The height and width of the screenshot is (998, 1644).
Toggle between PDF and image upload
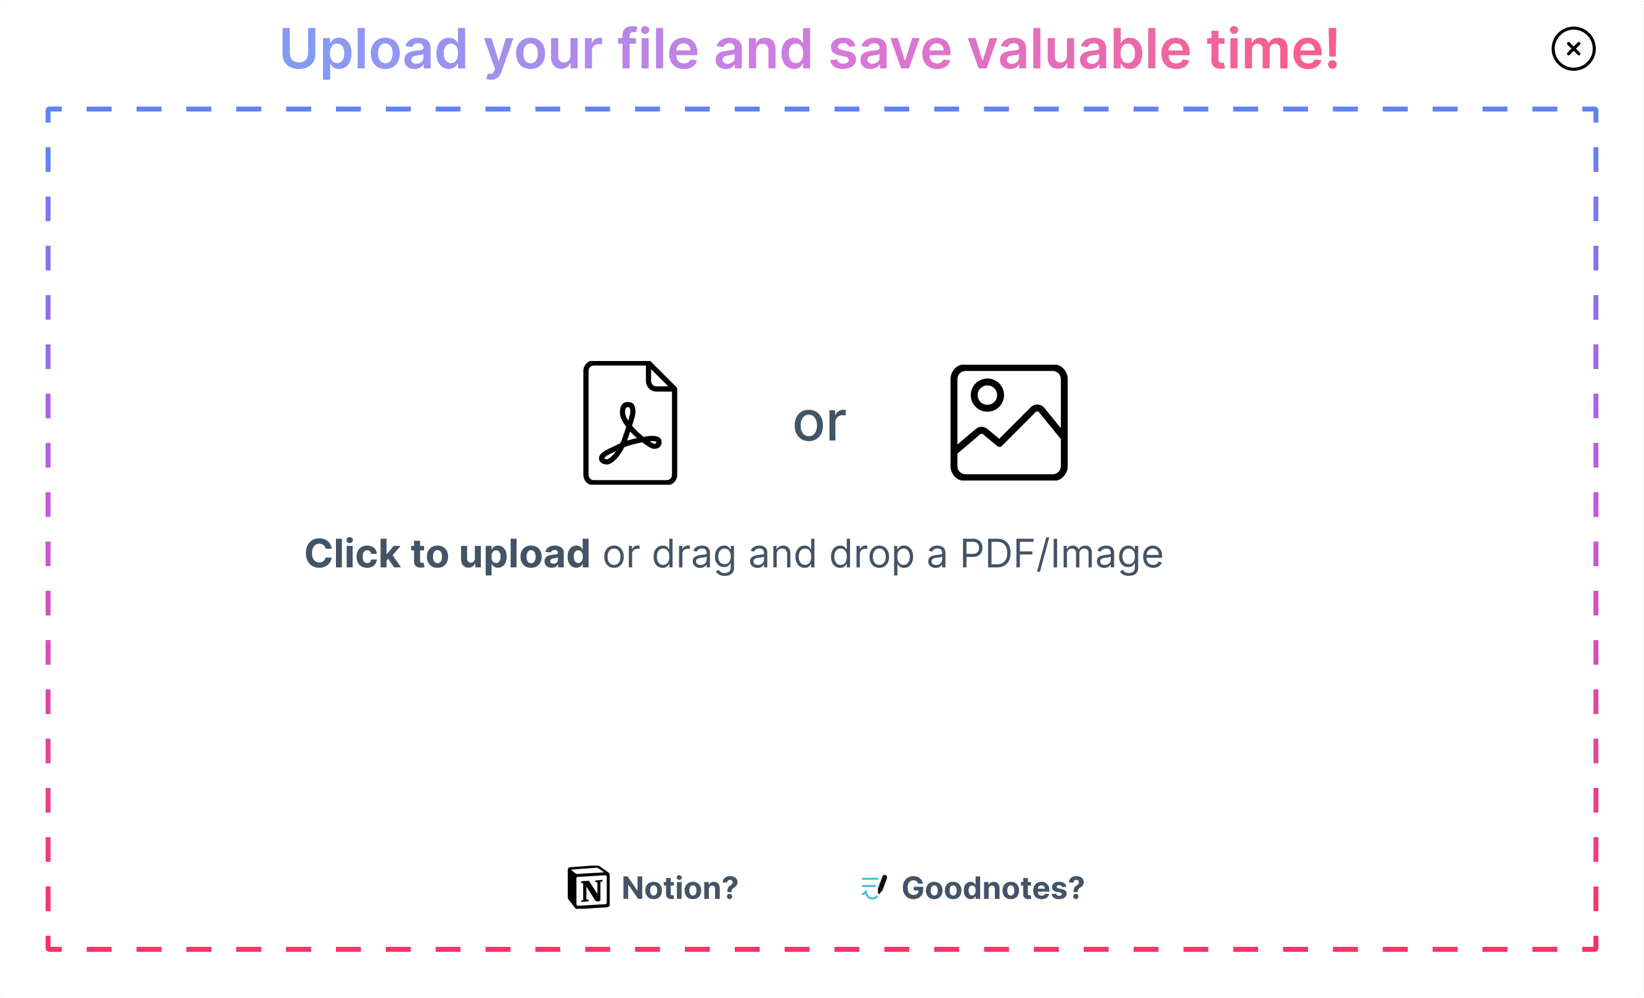pyautogui.click(x=819, y=420)
